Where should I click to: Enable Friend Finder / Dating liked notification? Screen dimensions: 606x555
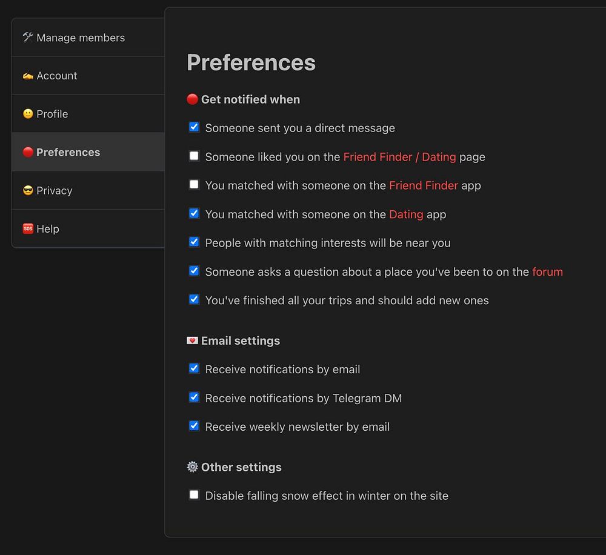point(194,156)
